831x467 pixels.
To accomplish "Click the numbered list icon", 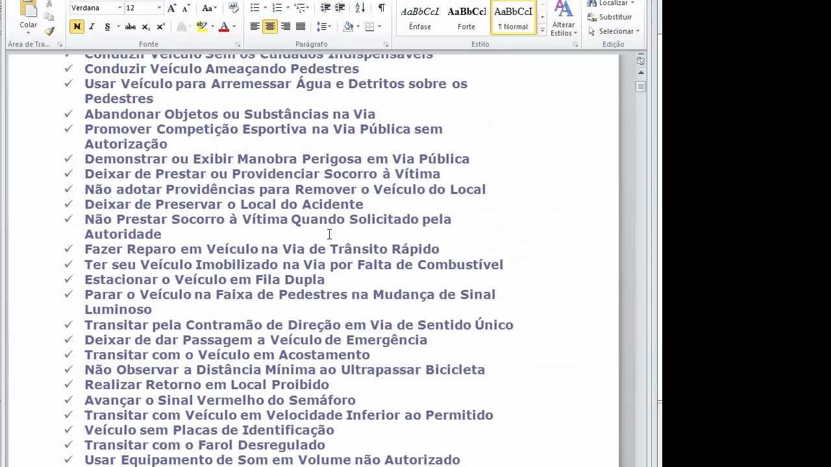I will [277, 8].
